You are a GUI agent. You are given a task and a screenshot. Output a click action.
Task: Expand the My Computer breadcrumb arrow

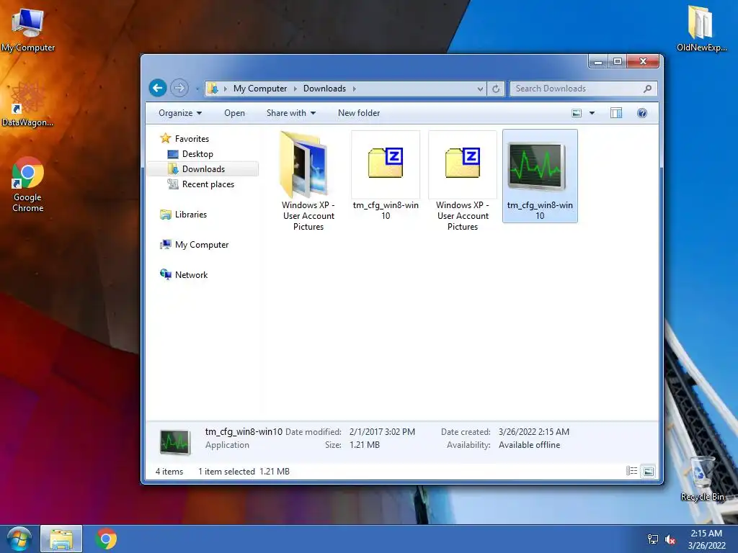[295, 89]
